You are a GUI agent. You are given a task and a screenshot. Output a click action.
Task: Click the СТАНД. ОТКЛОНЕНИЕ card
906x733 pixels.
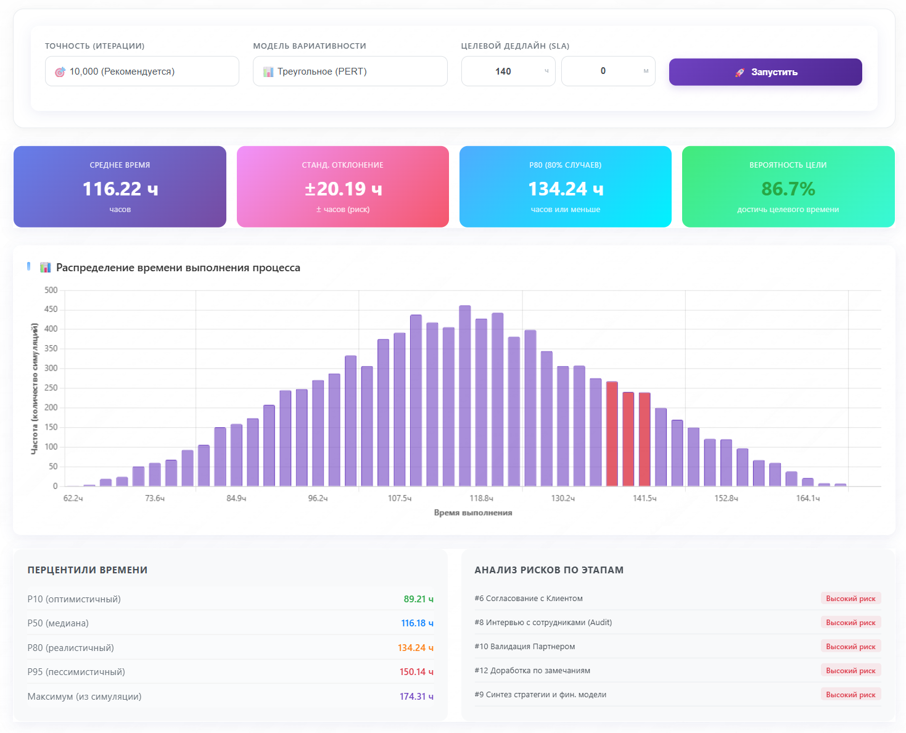point(342,186)
